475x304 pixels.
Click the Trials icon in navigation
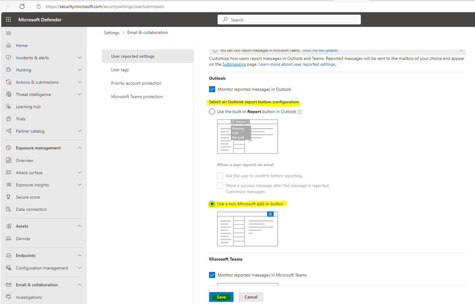[x=9, y=119]
